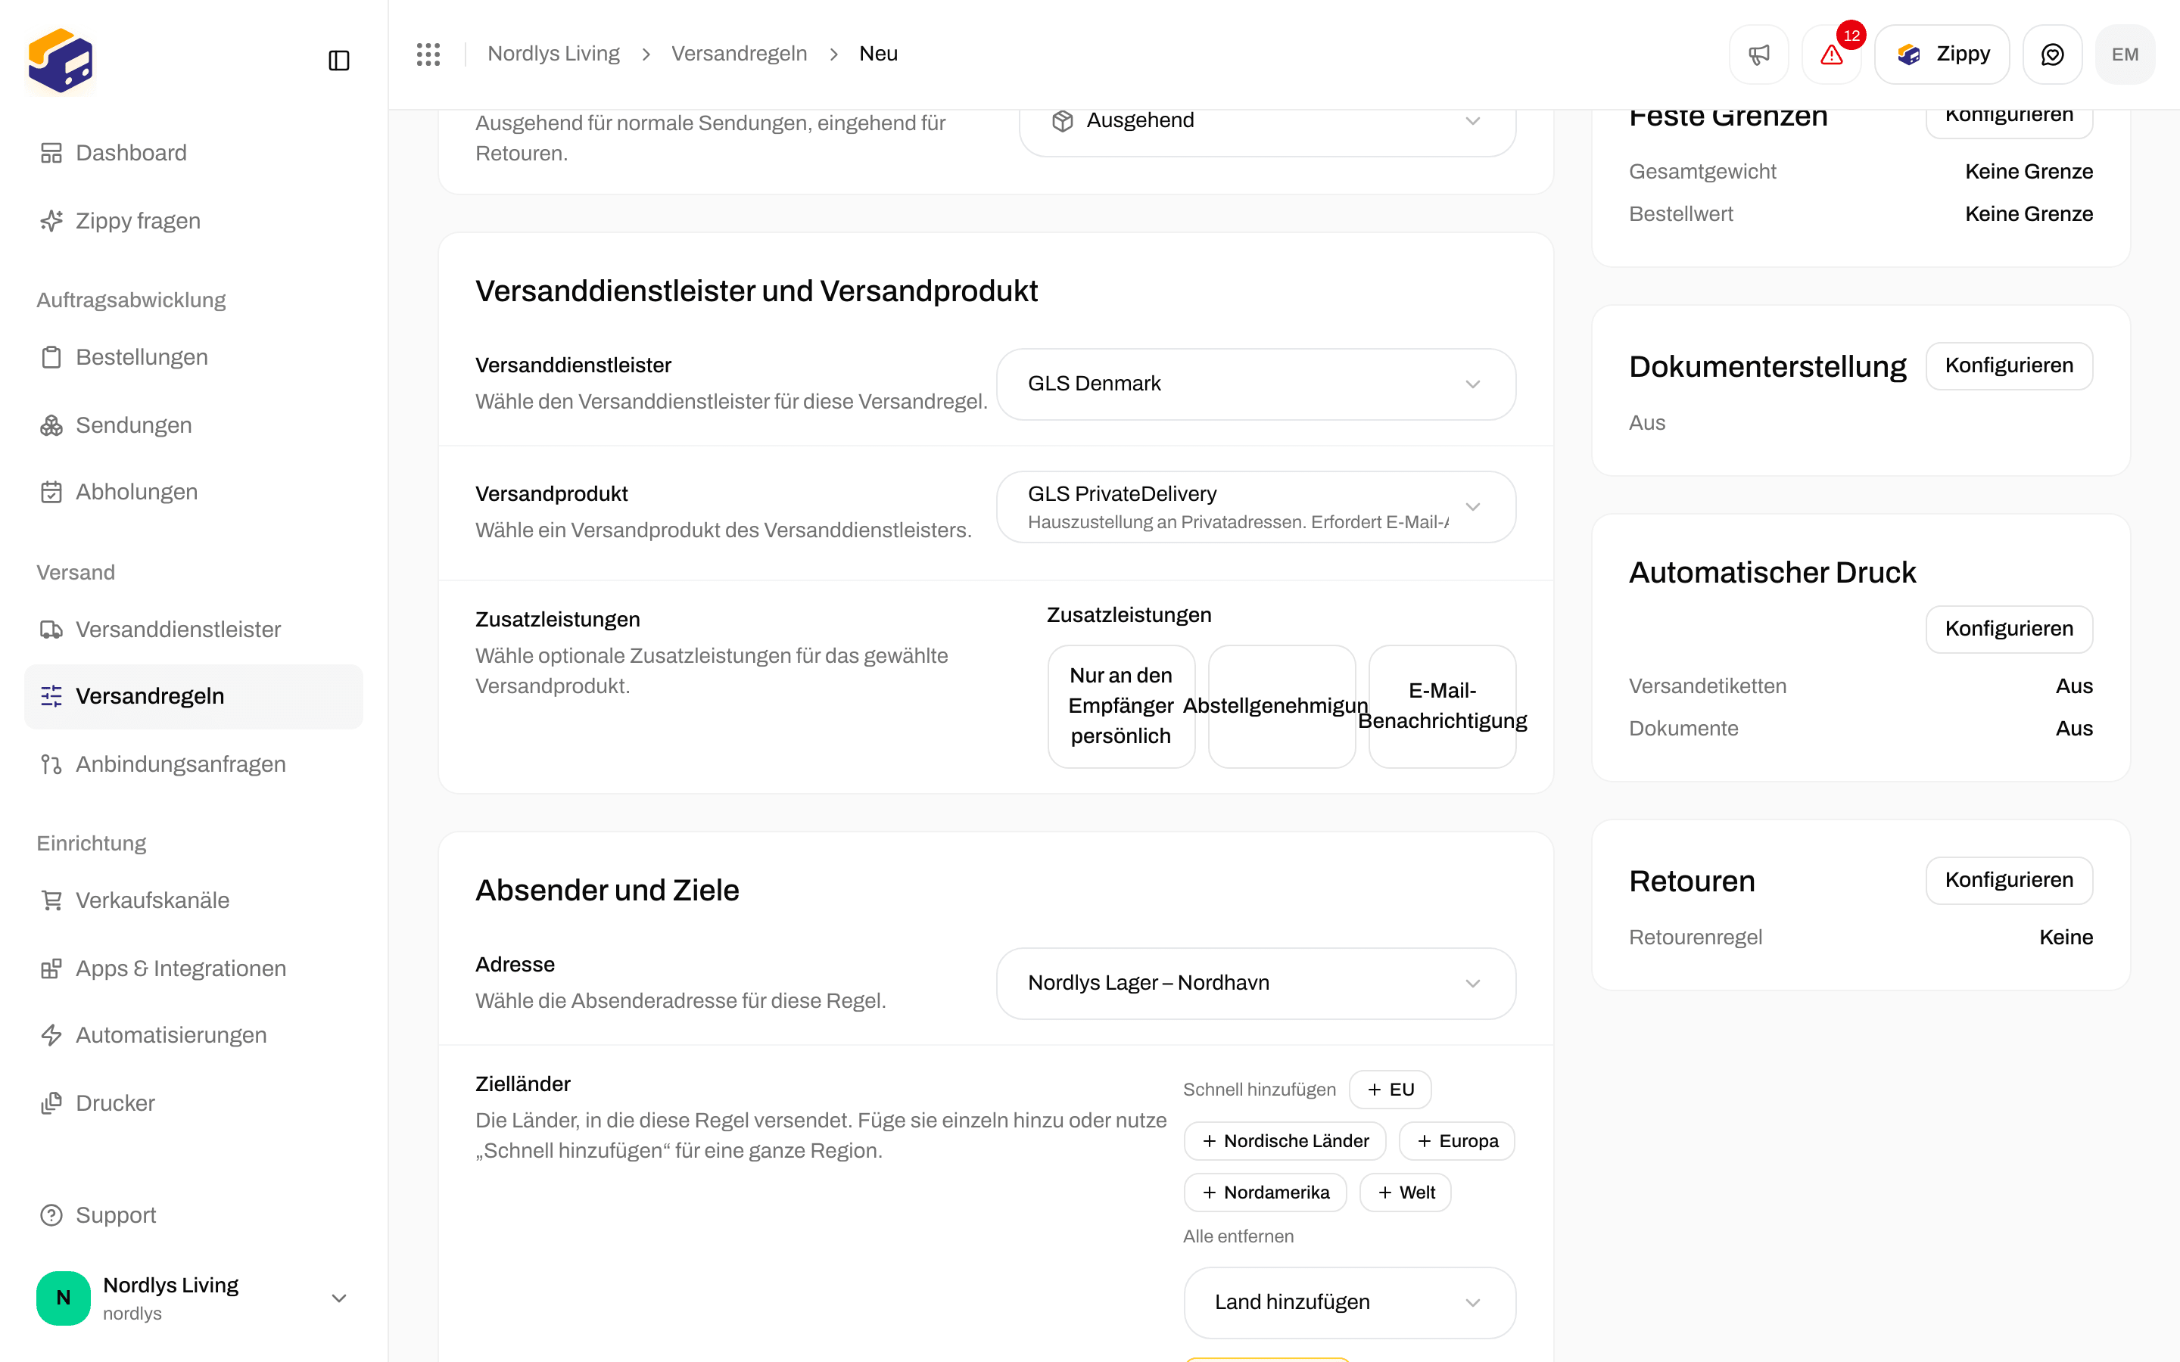Open Drucker in the sidebar
The height and width of the screenshot is (1362, 2180).
(x=194, y=1102)
